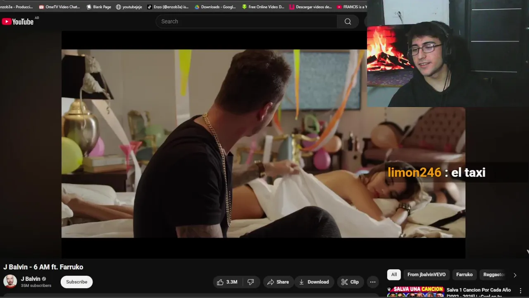Open Salva Una Cancion video thumbnail
The image size is (529, 298).
point(415,292)
